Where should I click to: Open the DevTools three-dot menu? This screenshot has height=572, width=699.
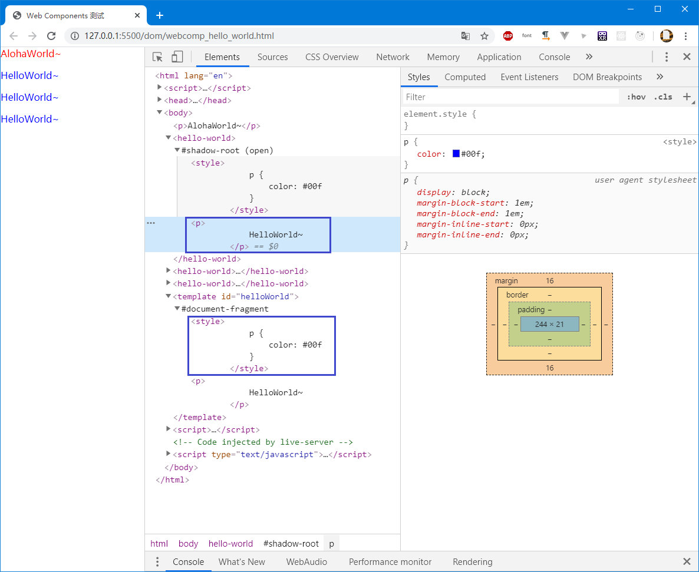coord(666,56)
